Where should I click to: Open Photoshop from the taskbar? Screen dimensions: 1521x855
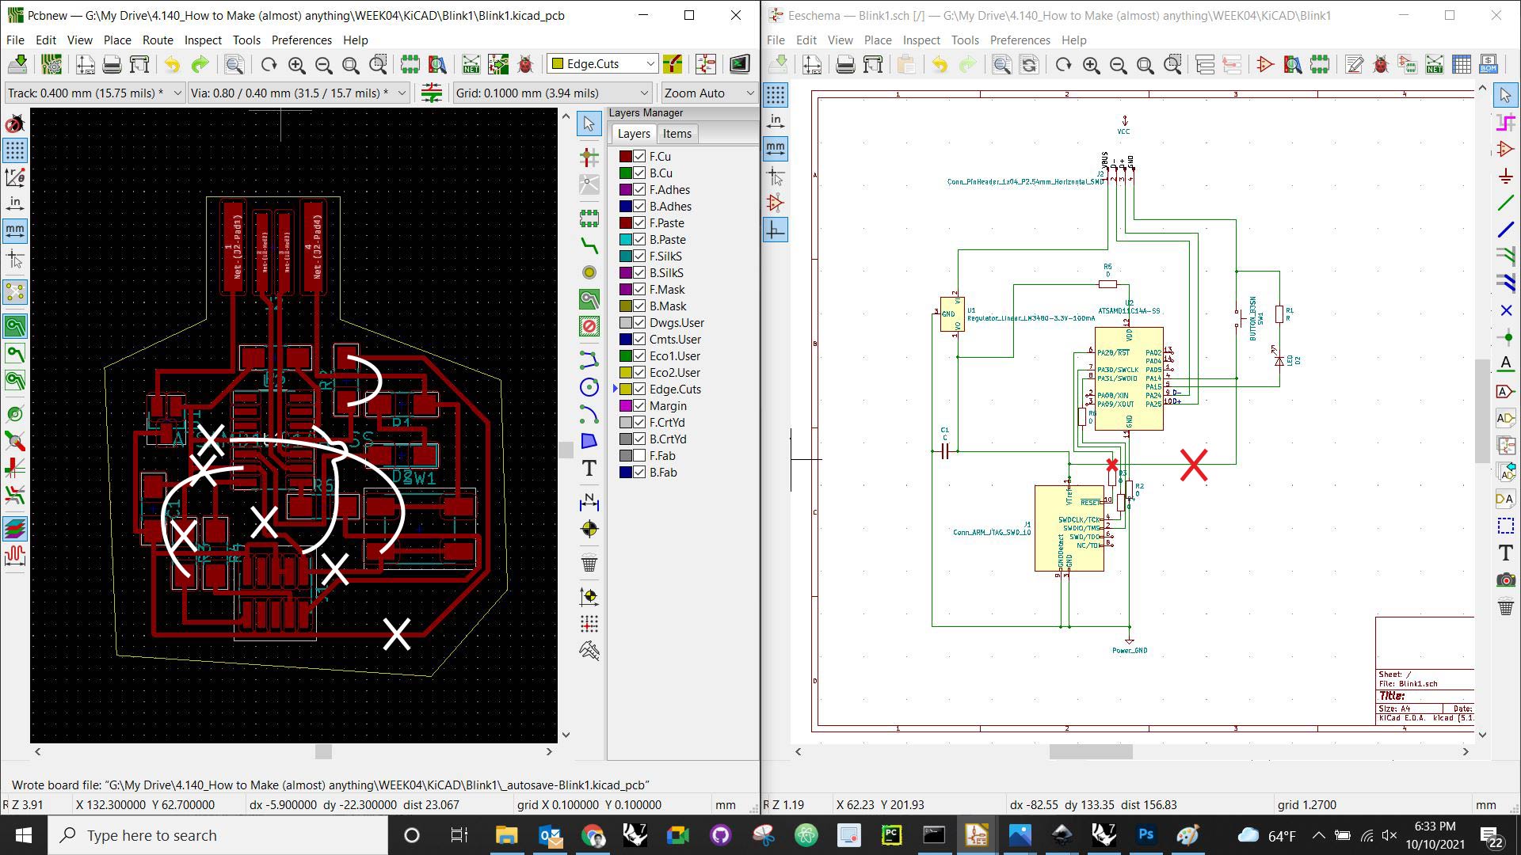1146,835
